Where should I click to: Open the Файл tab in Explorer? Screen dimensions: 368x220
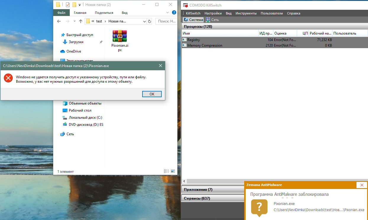[61, 13]
